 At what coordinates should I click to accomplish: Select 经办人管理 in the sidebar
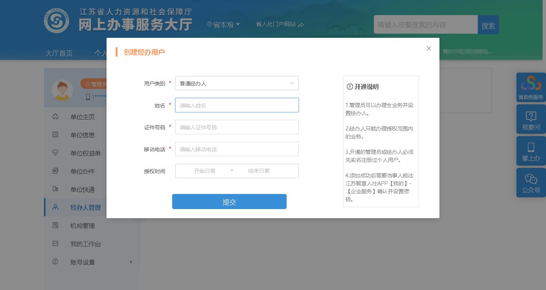click(x=85, y=208)
